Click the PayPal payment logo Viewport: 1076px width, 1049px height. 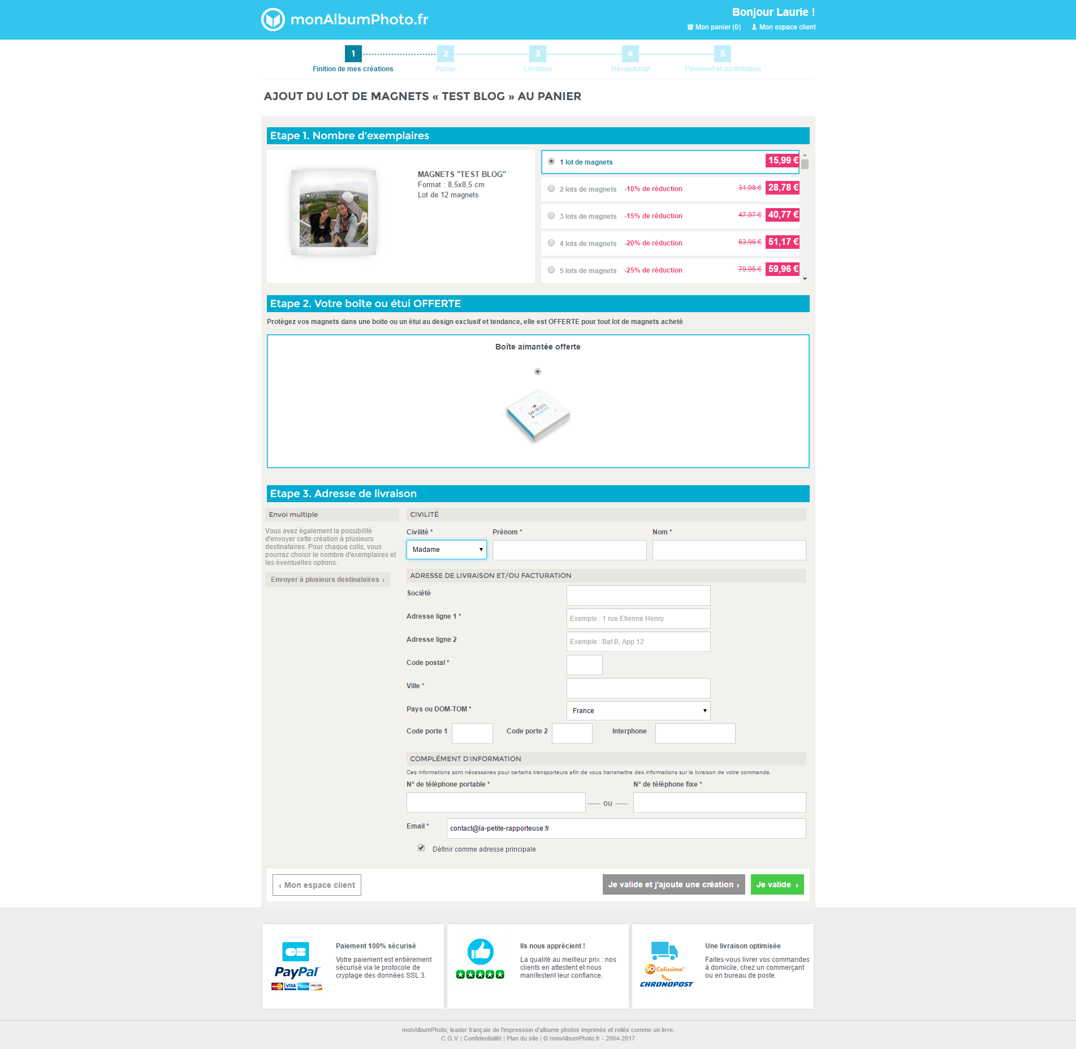tap(297, 972)
